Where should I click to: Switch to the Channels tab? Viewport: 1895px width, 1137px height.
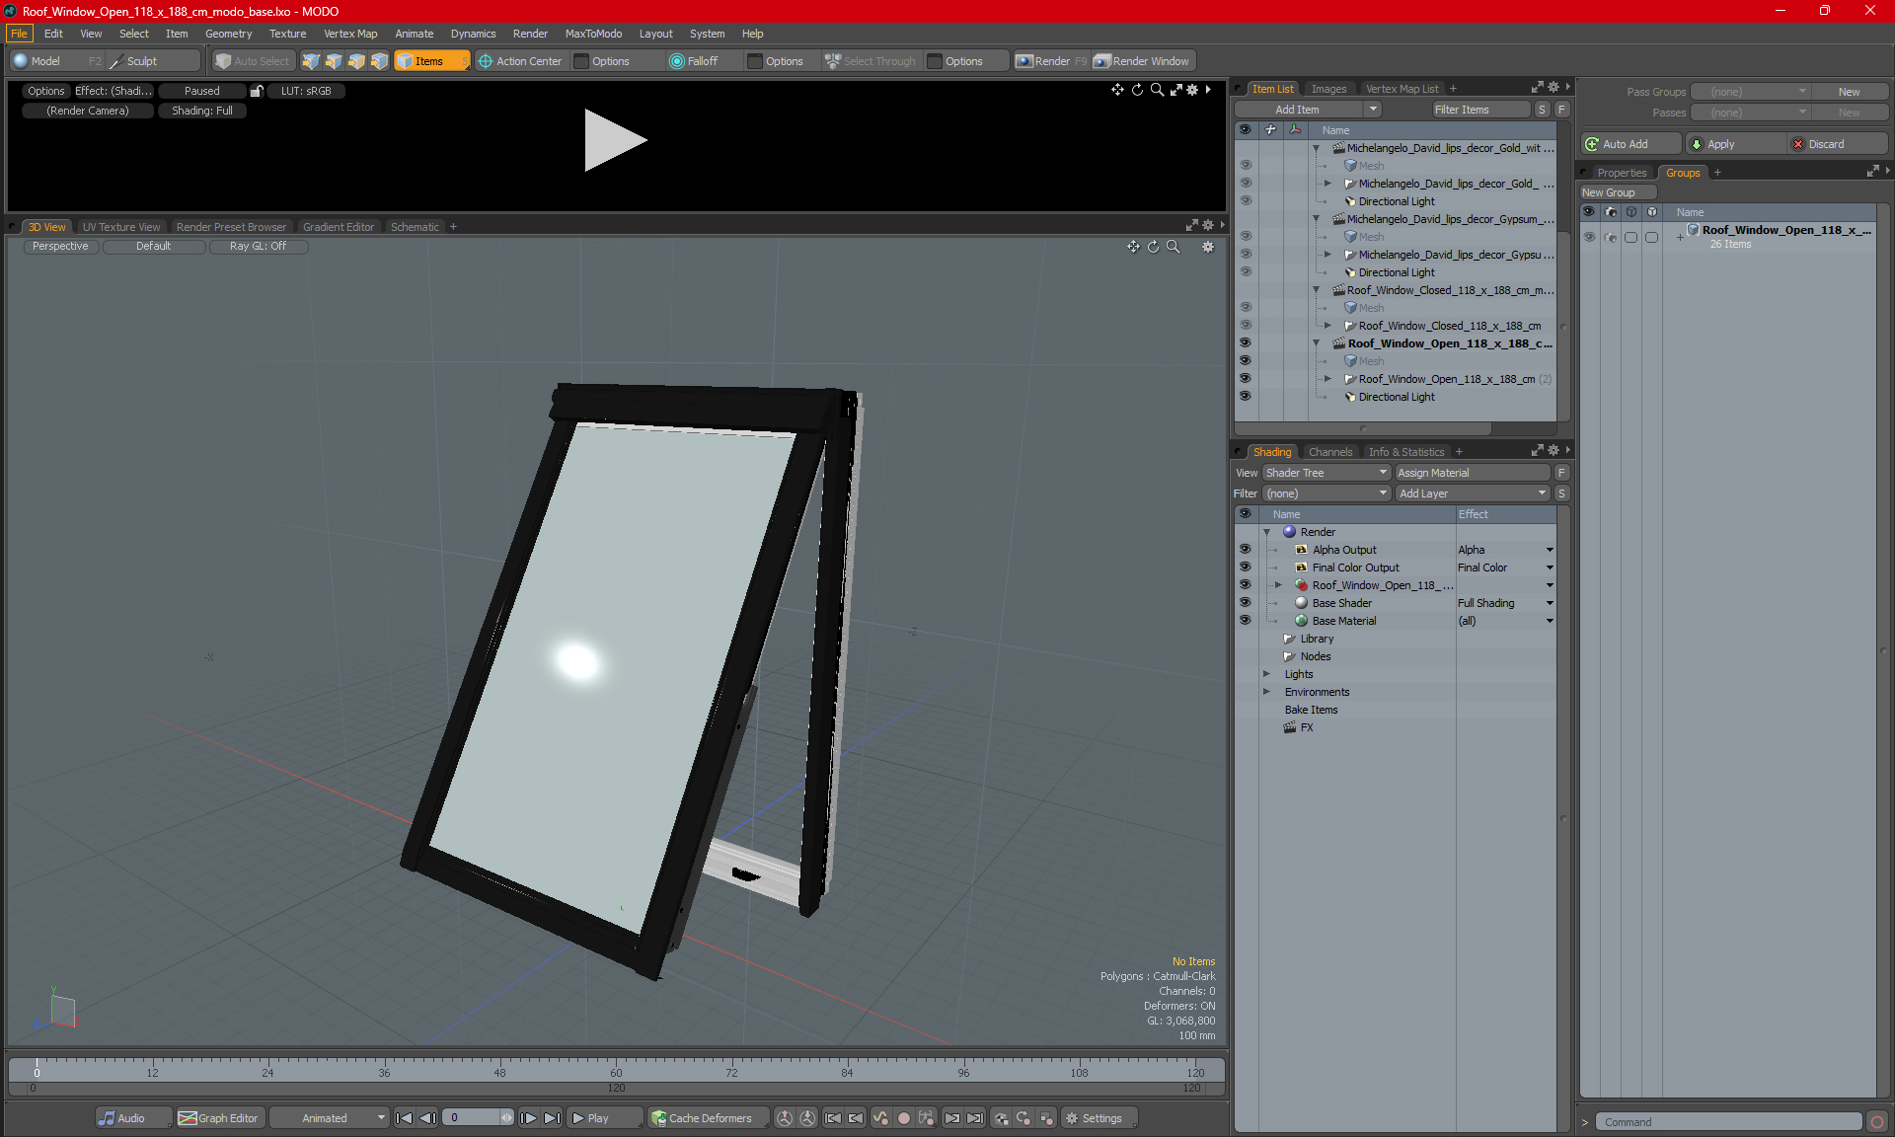point(1329,452)
